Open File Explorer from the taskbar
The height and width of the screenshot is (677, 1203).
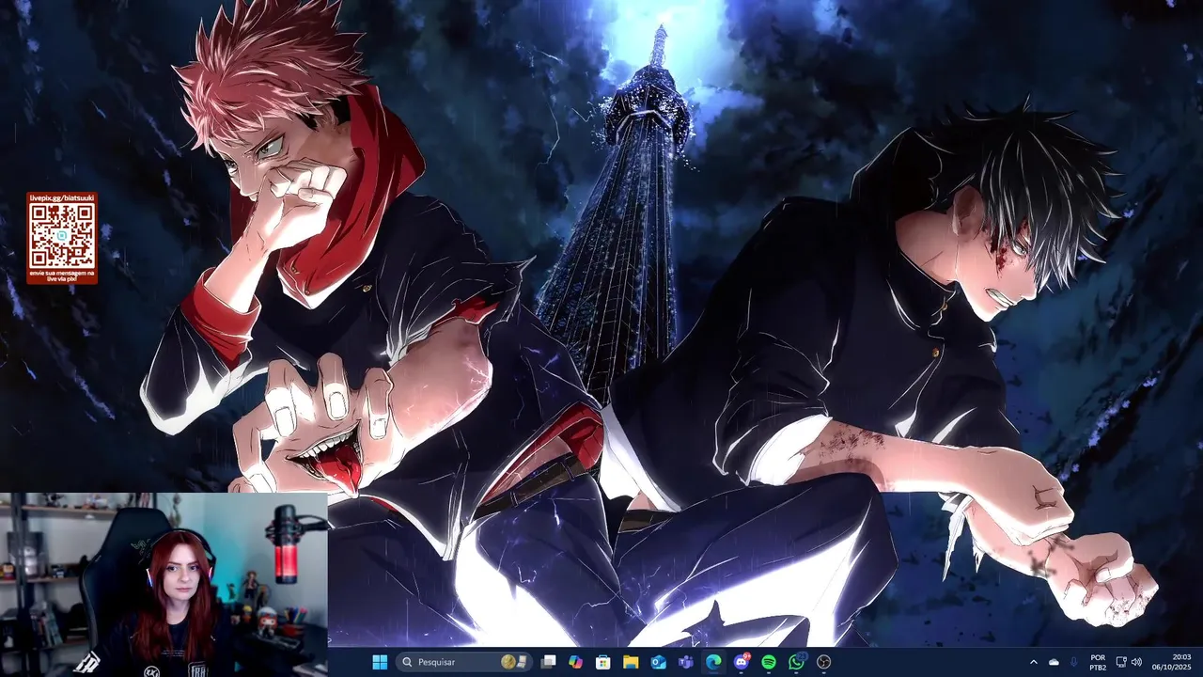tap(631, 662)
